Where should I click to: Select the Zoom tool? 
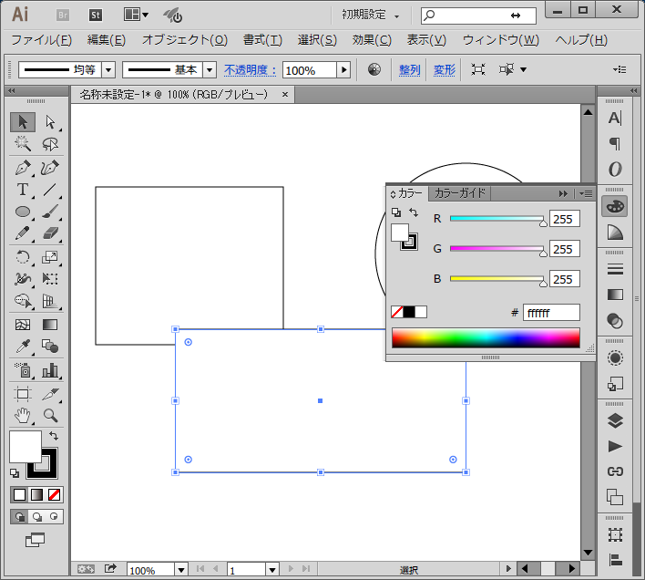click(50, 416)
